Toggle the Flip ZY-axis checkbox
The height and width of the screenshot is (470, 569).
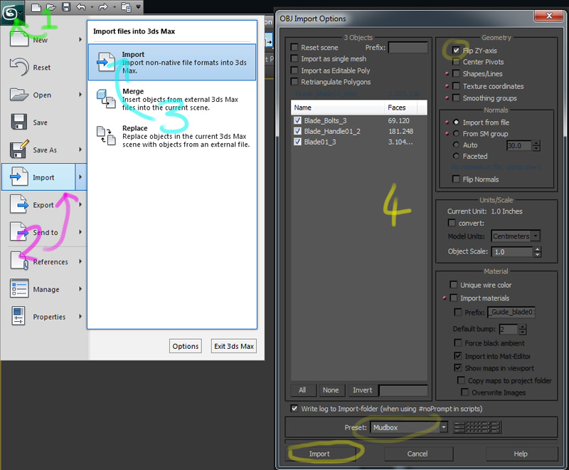click(x=456, y=50)
